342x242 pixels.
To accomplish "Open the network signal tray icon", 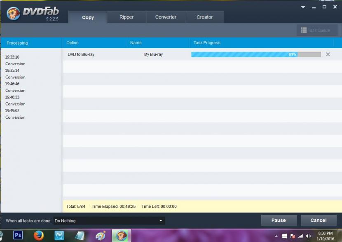I will coord(300,236).
